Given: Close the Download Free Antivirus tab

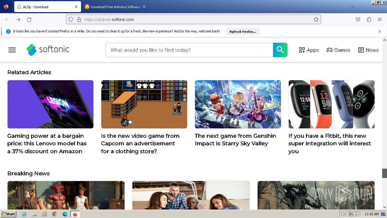Looking at the screenshot, I should [144, 7].
